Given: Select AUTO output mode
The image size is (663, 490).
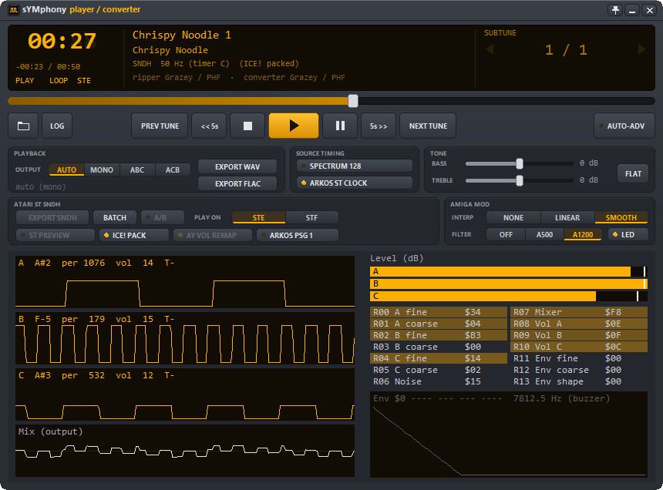Looking at the screenshot, I should [x=66, y=169].
